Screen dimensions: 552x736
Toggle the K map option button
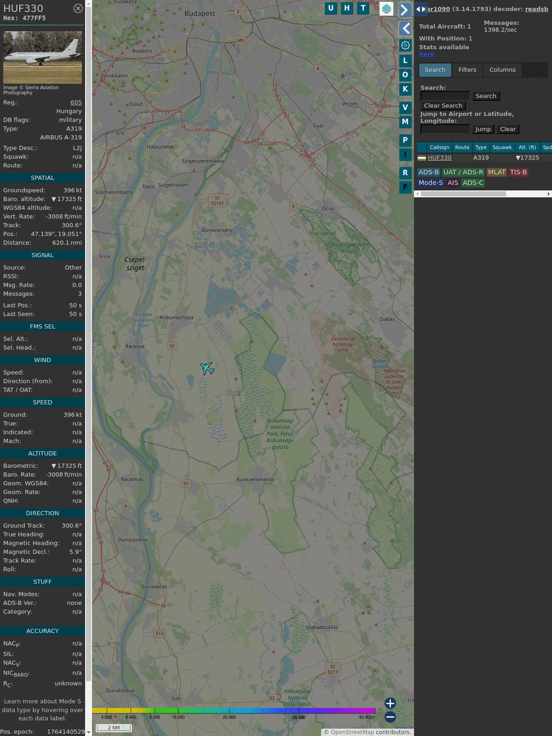405,89
